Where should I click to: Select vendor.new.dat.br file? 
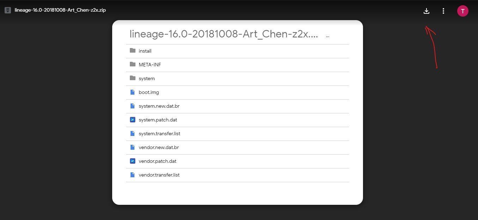coord(237,147)
